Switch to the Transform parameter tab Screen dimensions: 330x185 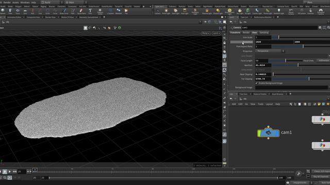[235, 32]
